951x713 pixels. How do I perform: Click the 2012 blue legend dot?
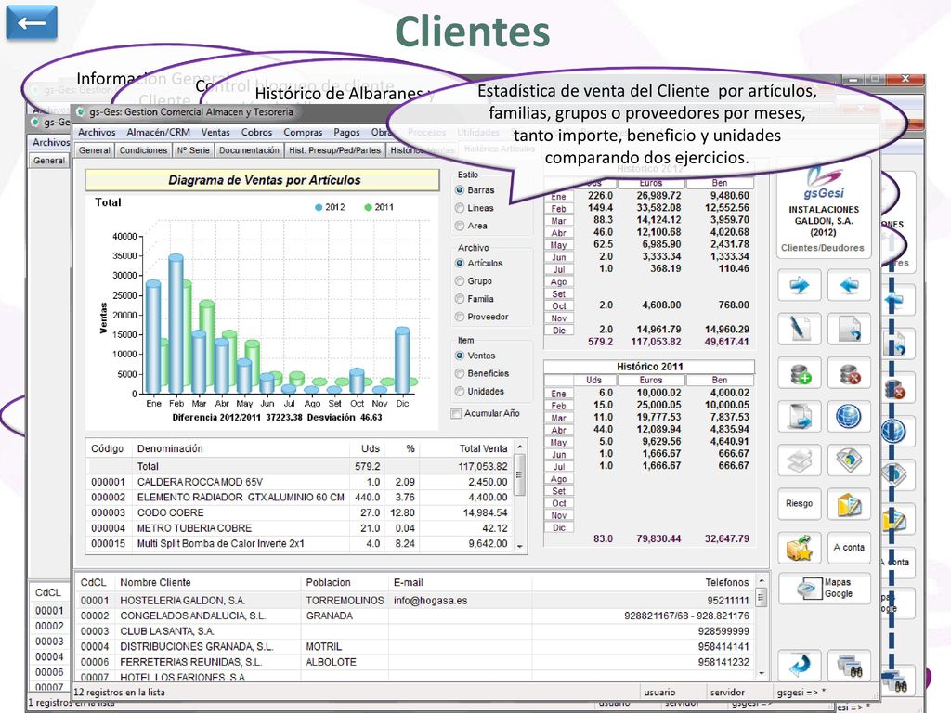pos(319,207)
